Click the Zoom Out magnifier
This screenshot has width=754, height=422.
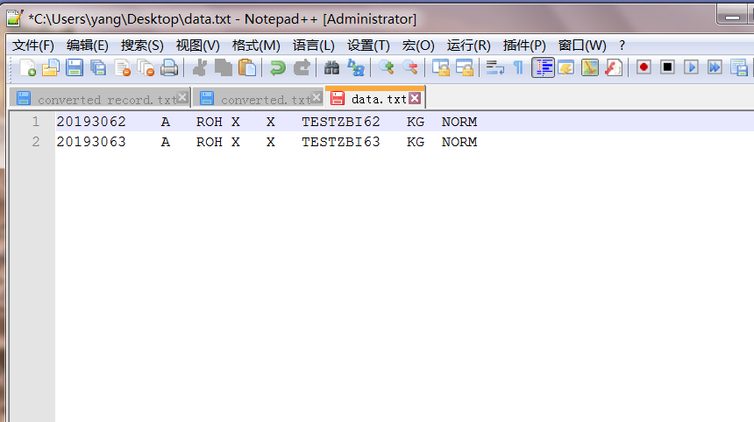(x=410, y=67)
